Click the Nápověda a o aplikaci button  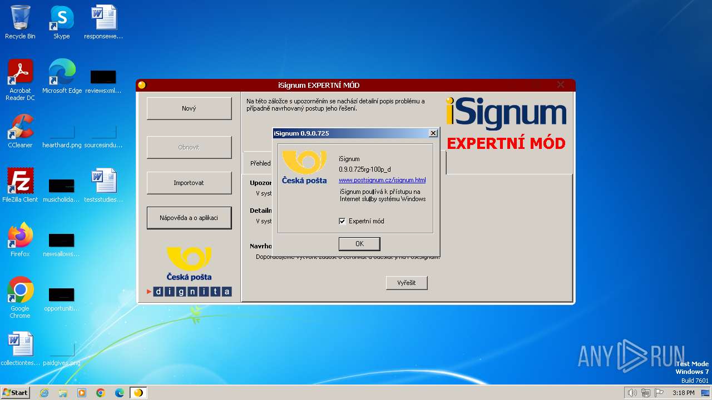click(189, 218)
